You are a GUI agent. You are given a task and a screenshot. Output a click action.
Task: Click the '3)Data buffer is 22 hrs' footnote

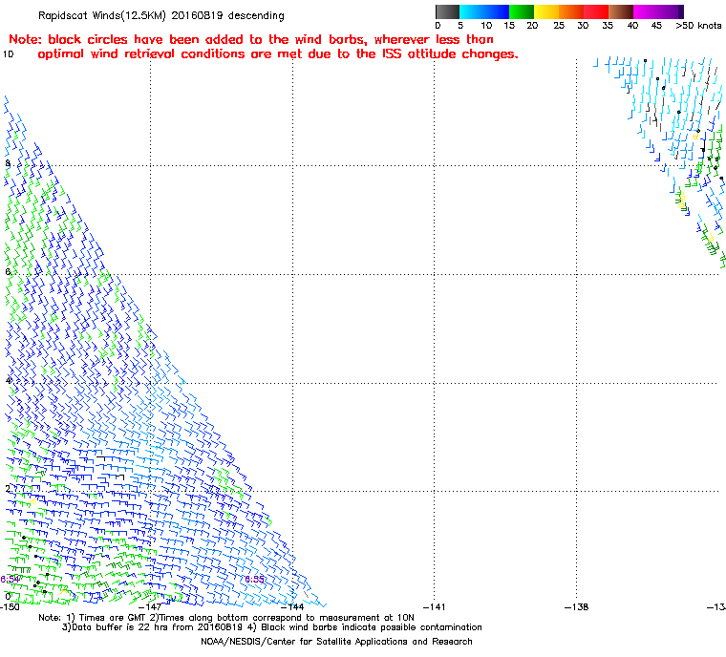pyautogui.click(x=272, y=627)
